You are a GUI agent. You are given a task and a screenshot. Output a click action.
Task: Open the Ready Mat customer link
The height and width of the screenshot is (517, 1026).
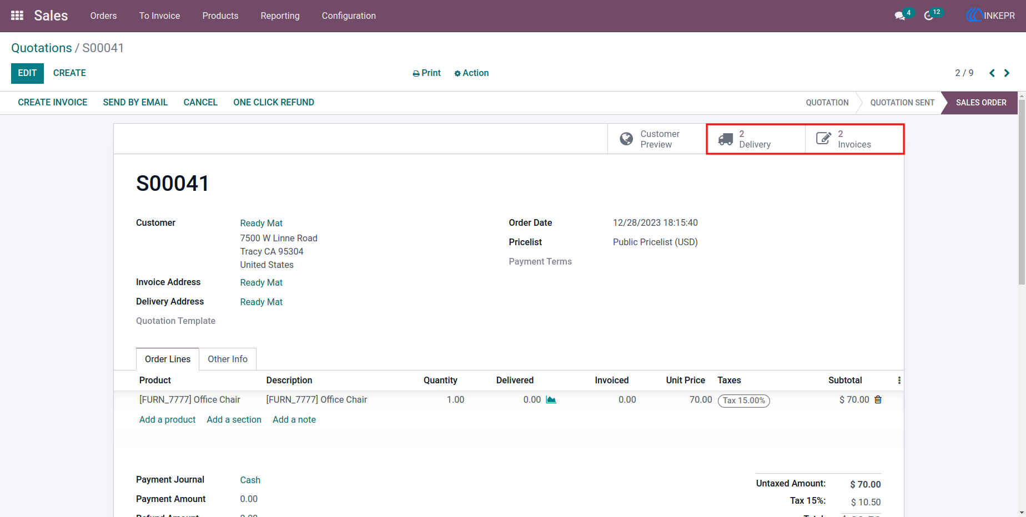click(261, 223)
